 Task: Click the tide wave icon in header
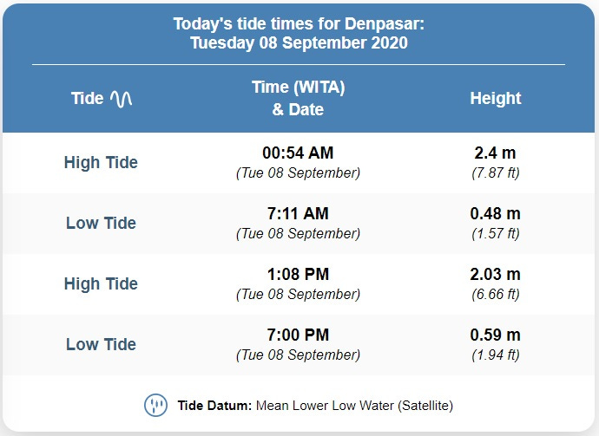[121, 99]
